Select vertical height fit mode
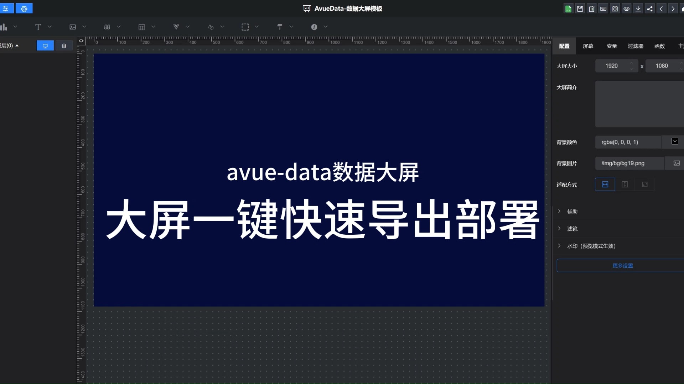This screenshot has width=684, height=384. click(x=625, y=185)
